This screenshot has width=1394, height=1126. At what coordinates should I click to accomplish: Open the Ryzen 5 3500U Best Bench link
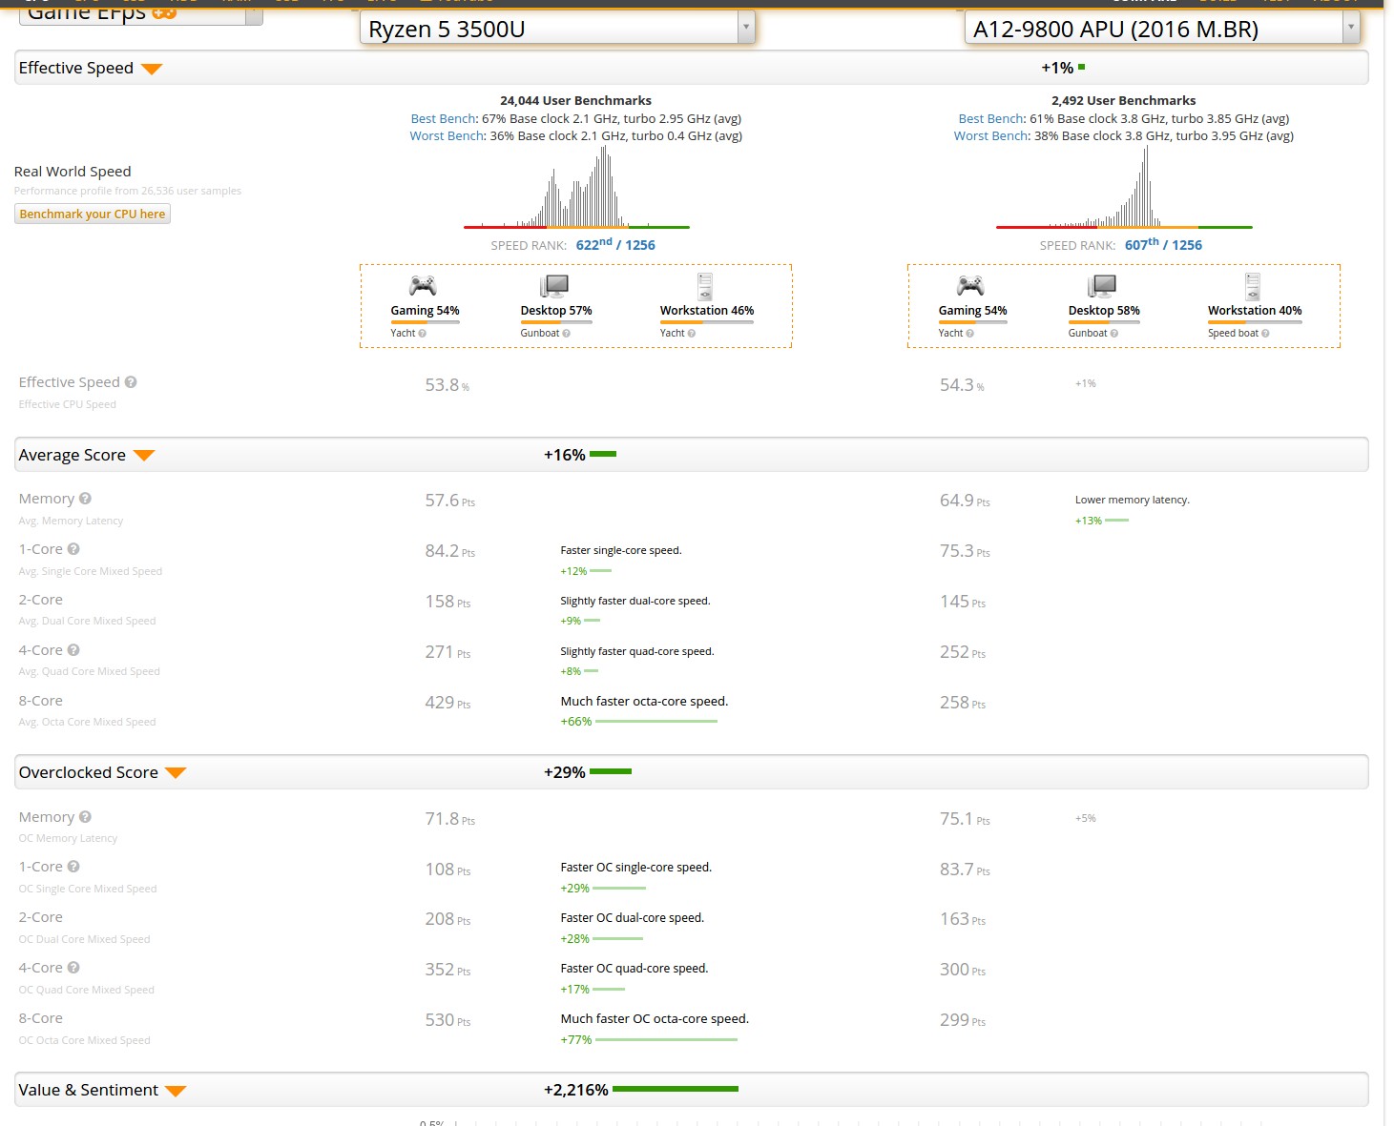tap(443, 118)
